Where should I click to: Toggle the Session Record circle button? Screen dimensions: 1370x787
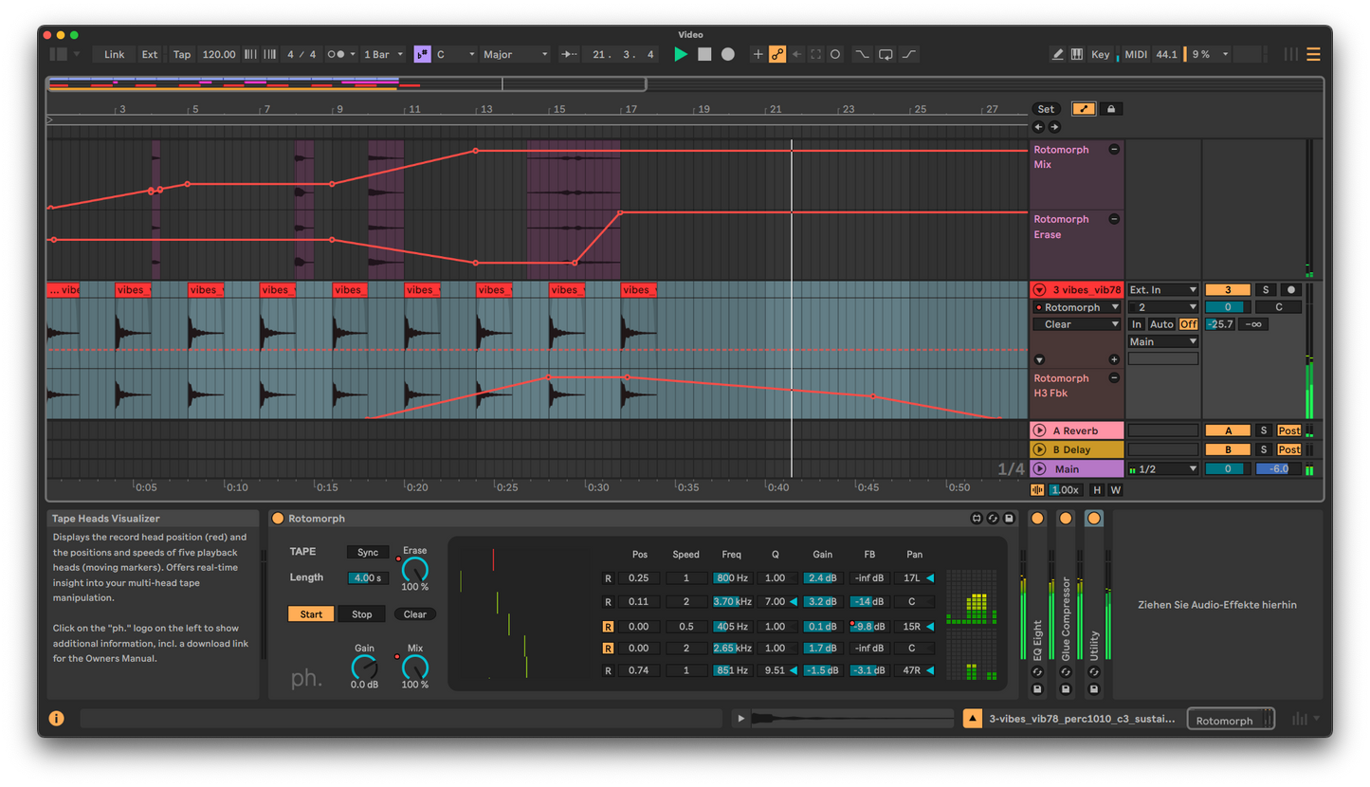pyautogui.click(x=835, y=55)
